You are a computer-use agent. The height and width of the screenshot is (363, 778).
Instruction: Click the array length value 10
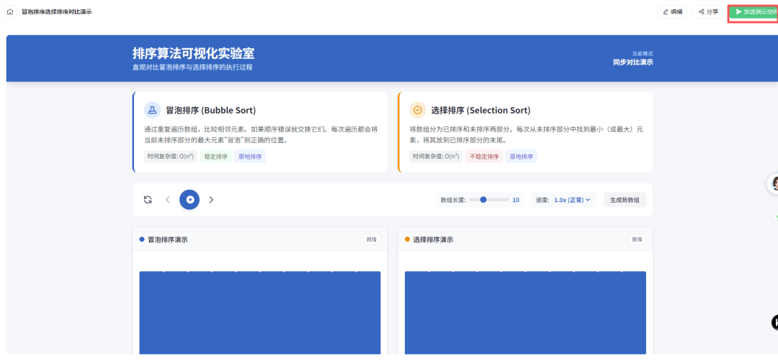(516, 200)
